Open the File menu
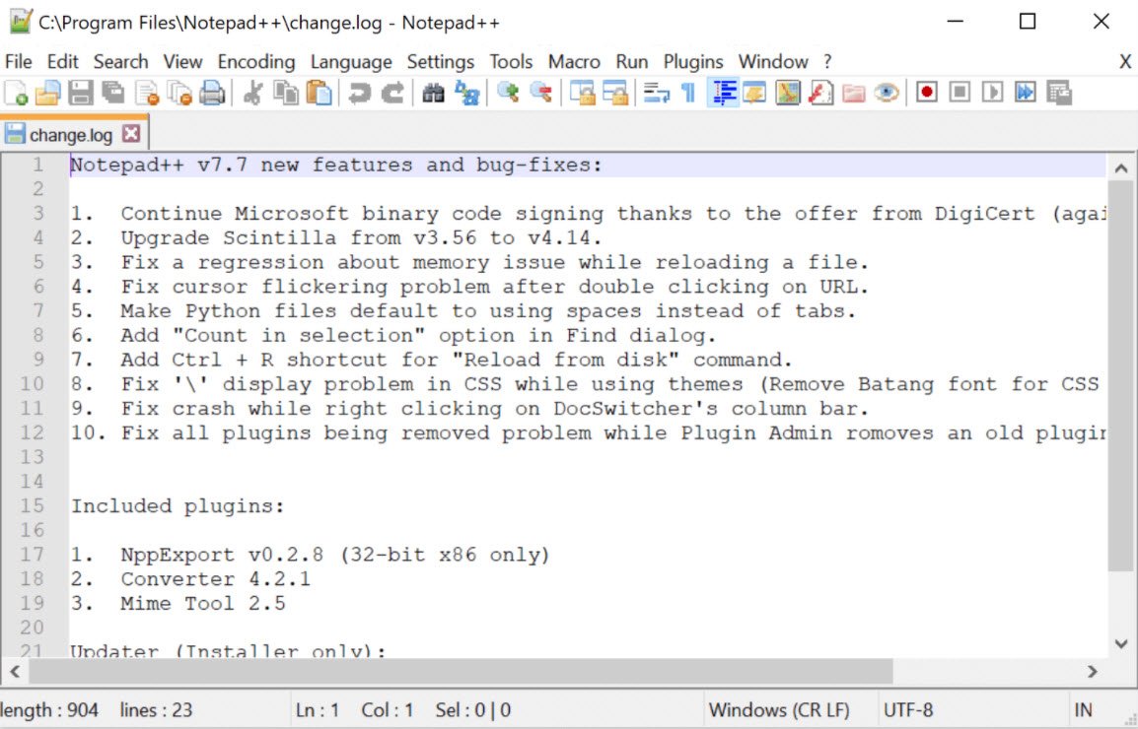Screen dimensions: 1138x729 [18, 62]
